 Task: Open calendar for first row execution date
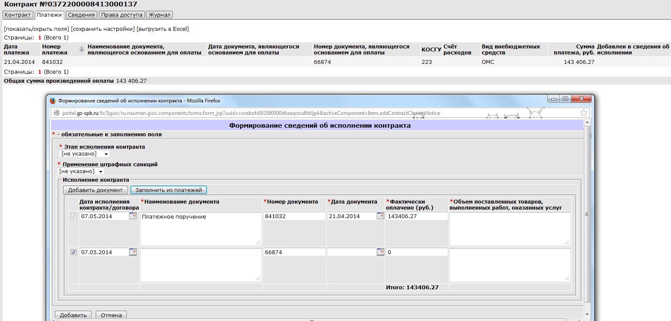133,216
